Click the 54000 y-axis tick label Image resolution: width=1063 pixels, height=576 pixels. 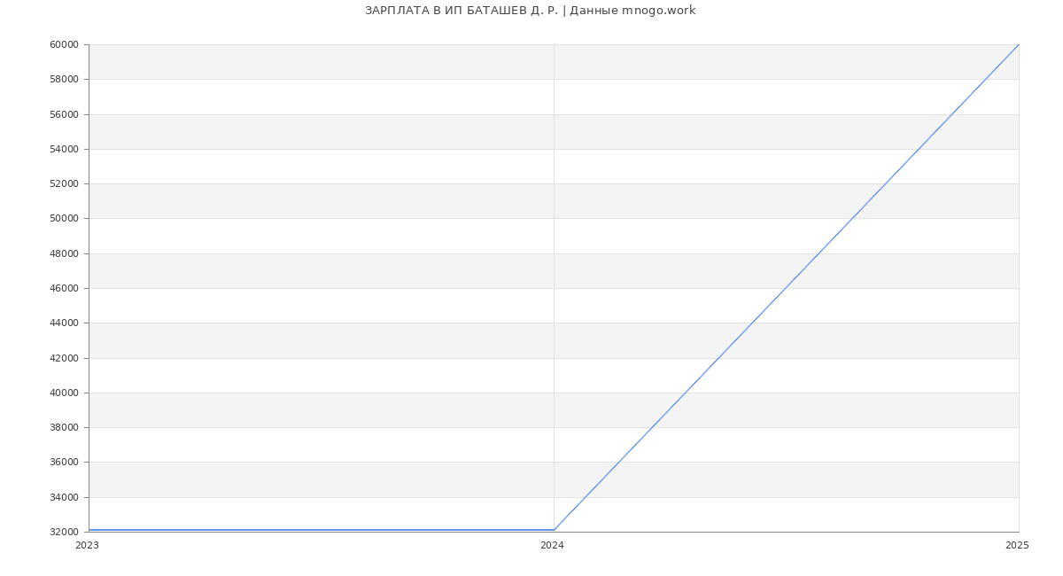point(65,149)
